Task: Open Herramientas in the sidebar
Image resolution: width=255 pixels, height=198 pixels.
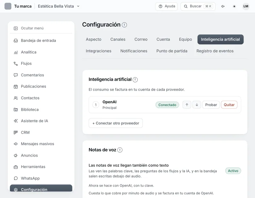Action: coord(41,167)
